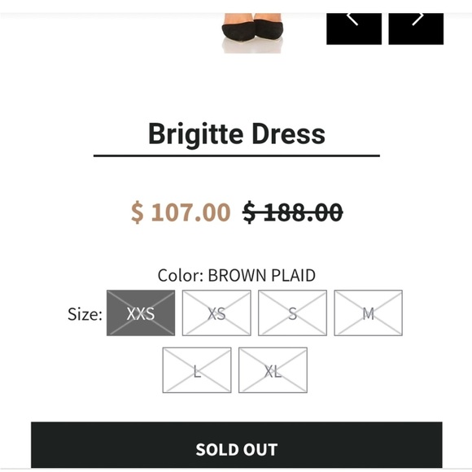The height and width of the screenshot is (472, 472).
Task: Click the SOLD OUT button
Action: 237,445
